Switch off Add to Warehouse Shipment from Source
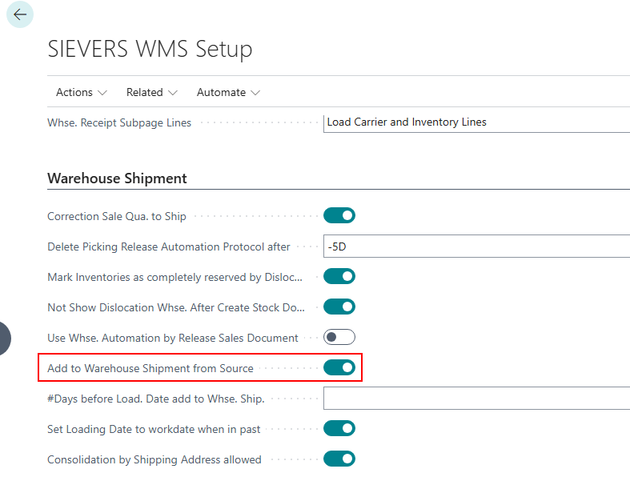630x497 pixels. (339, 368)
